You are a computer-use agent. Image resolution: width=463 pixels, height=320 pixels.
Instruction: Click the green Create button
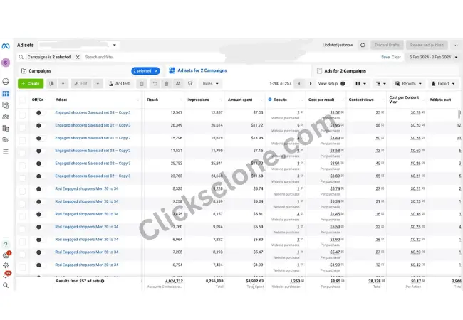[31, 84]
